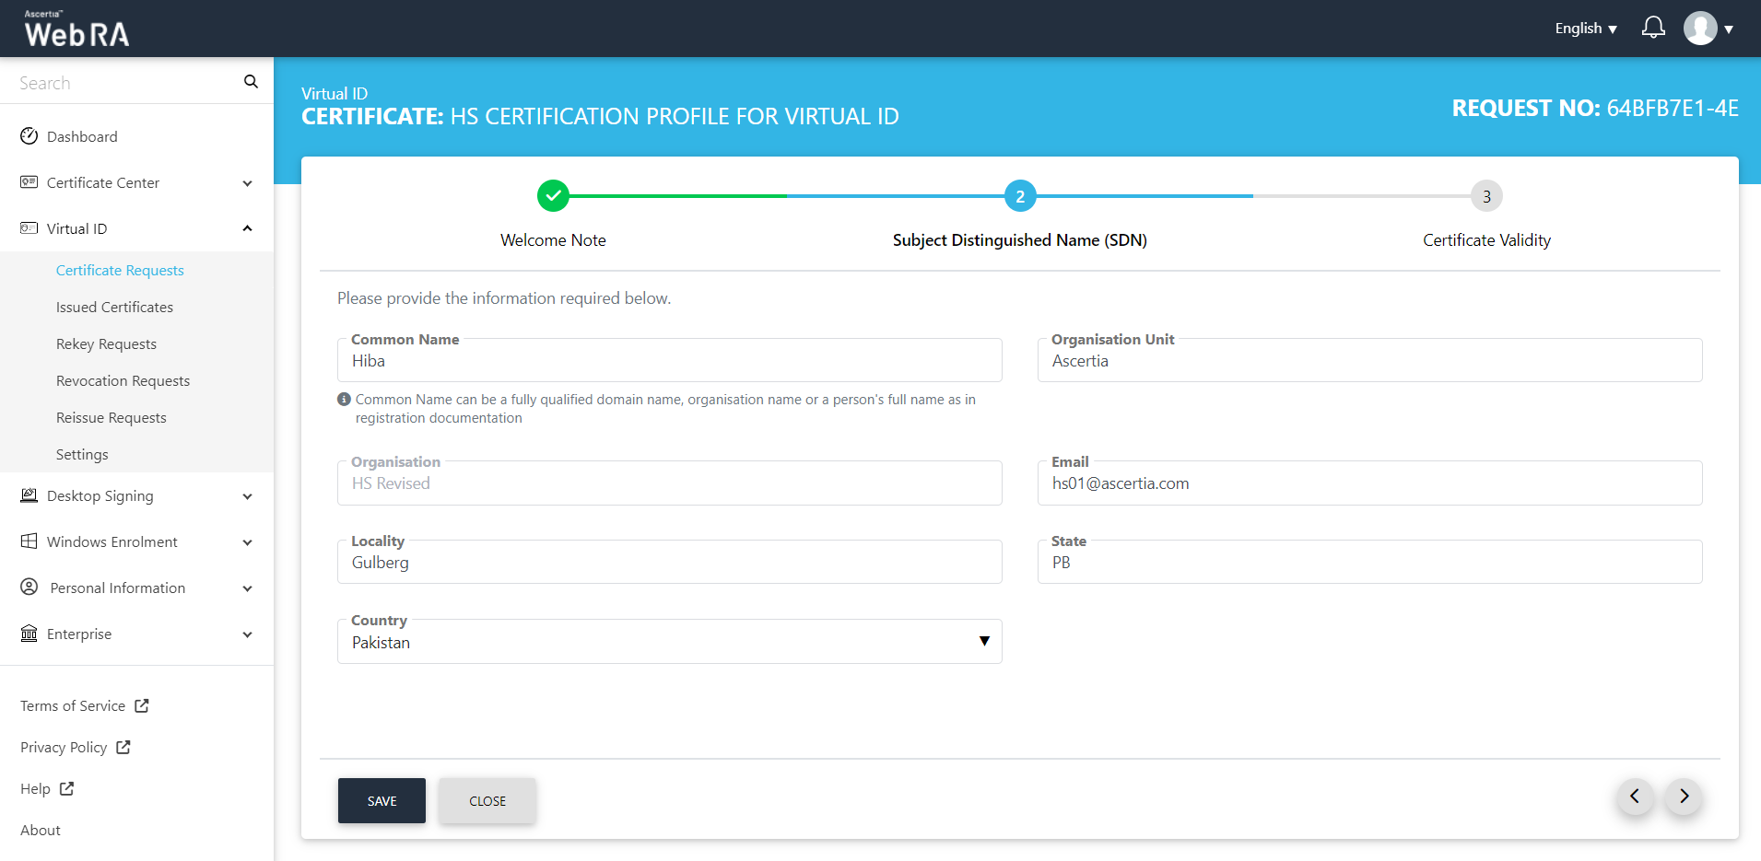Open Help external link icon
Viewport: 1761px width, 861px height.
(66, 789)
